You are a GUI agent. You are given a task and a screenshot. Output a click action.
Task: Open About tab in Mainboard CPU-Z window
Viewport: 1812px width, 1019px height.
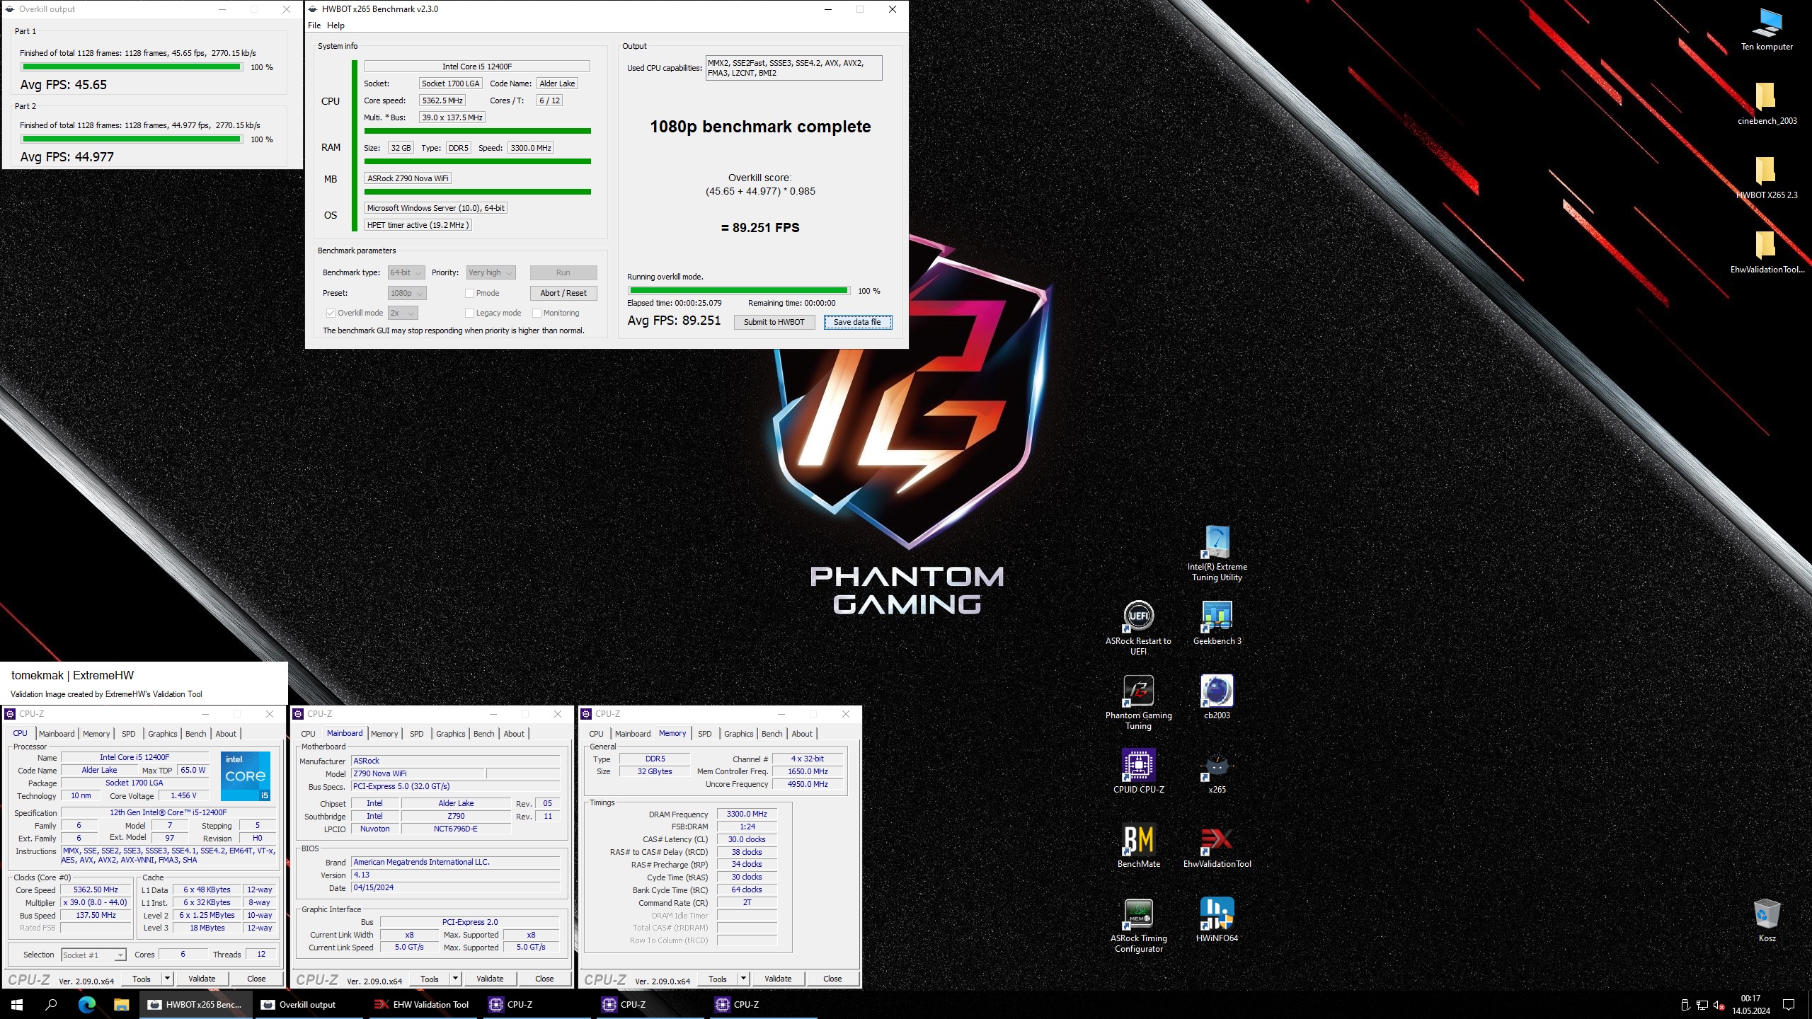[x=514, y=734]
